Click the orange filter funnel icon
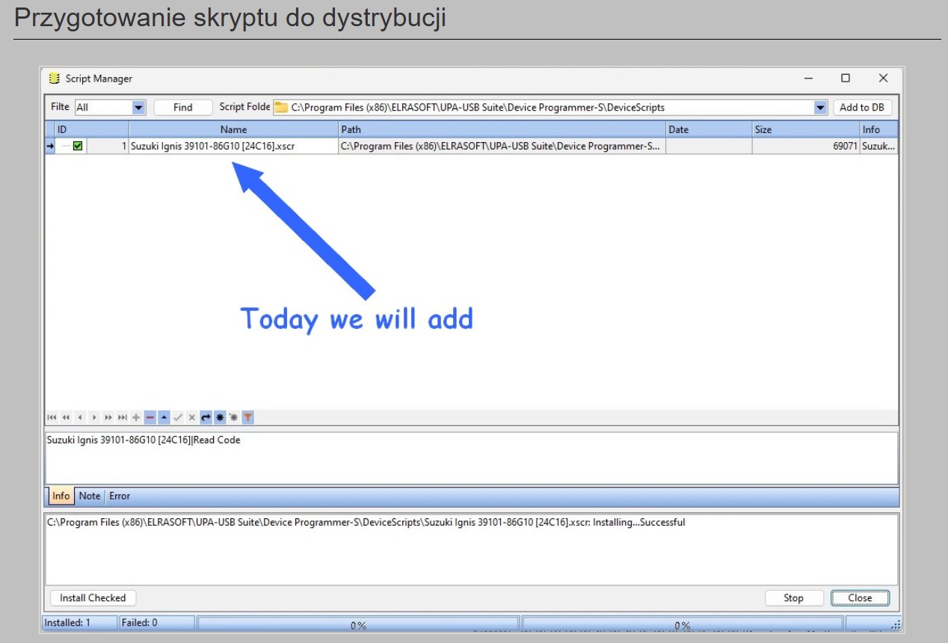 coord(247,417)
